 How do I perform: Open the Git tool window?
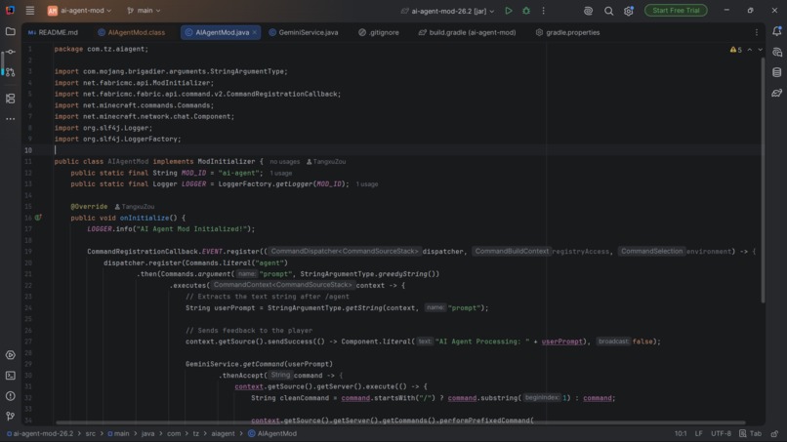[10, 417]
